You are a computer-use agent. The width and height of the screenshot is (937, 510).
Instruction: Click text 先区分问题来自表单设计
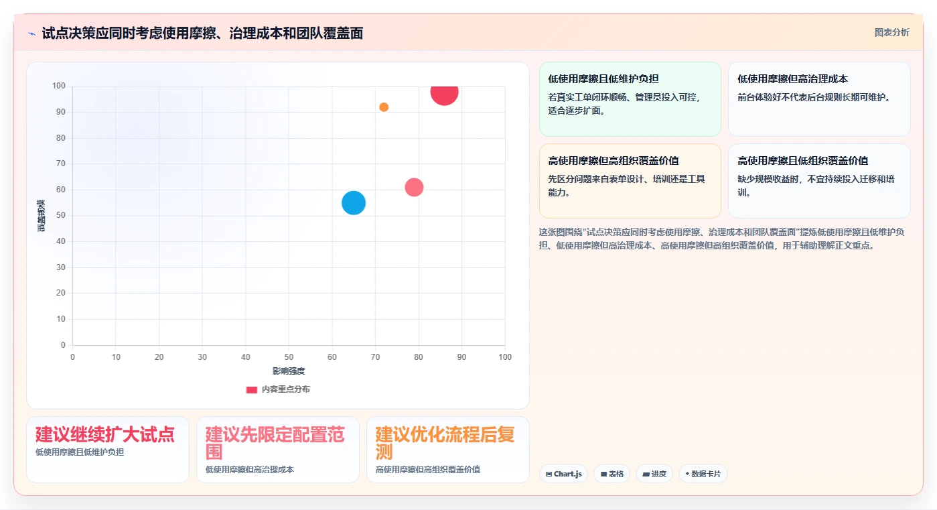tap(626, 186)
